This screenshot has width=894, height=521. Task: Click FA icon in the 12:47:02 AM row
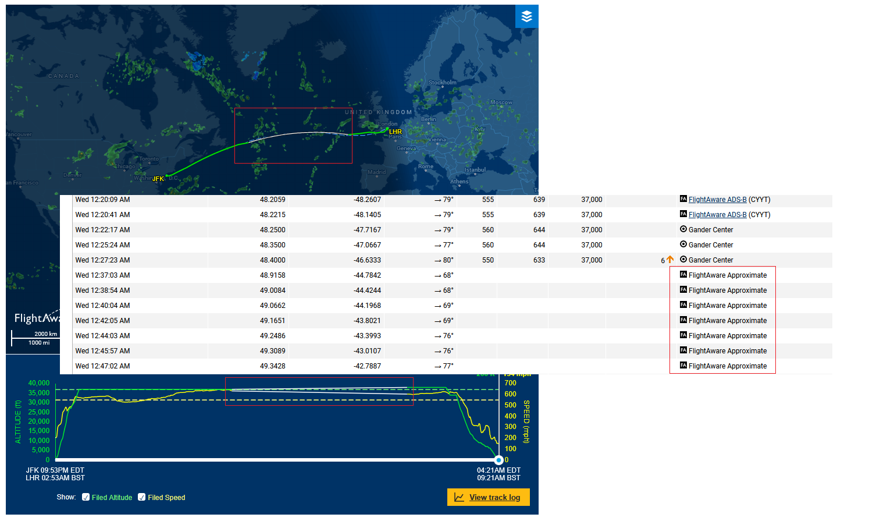pos(683,366)
